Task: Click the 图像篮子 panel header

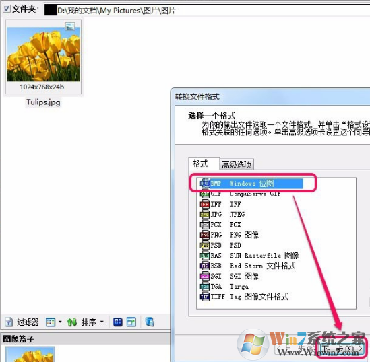Action: [86, 339]
